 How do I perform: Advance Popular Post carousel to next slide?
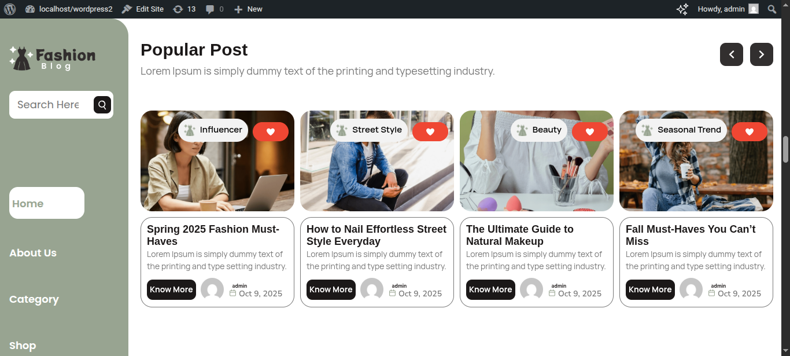tap(762, 54)
